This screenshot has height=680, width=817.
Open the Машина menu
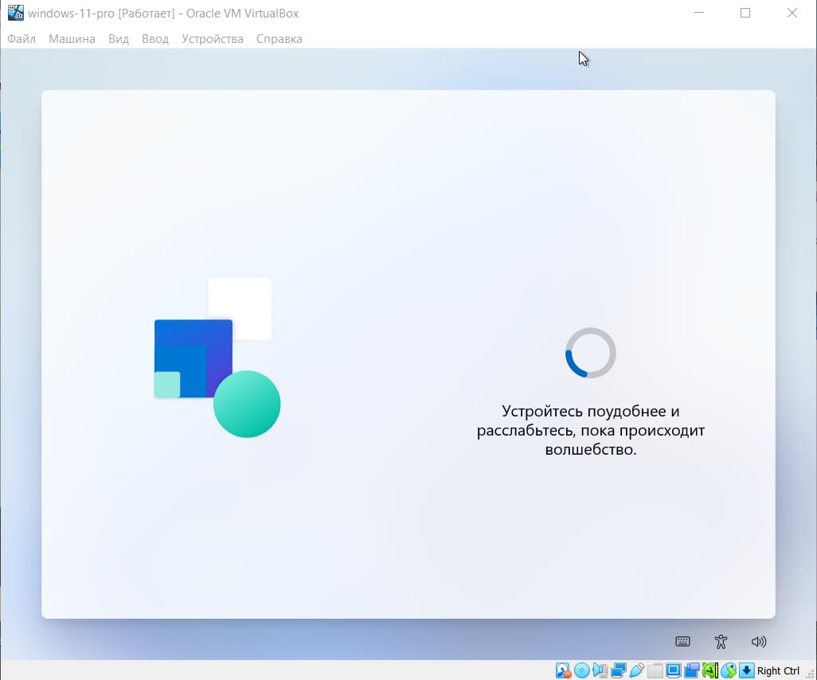[72, 39]
